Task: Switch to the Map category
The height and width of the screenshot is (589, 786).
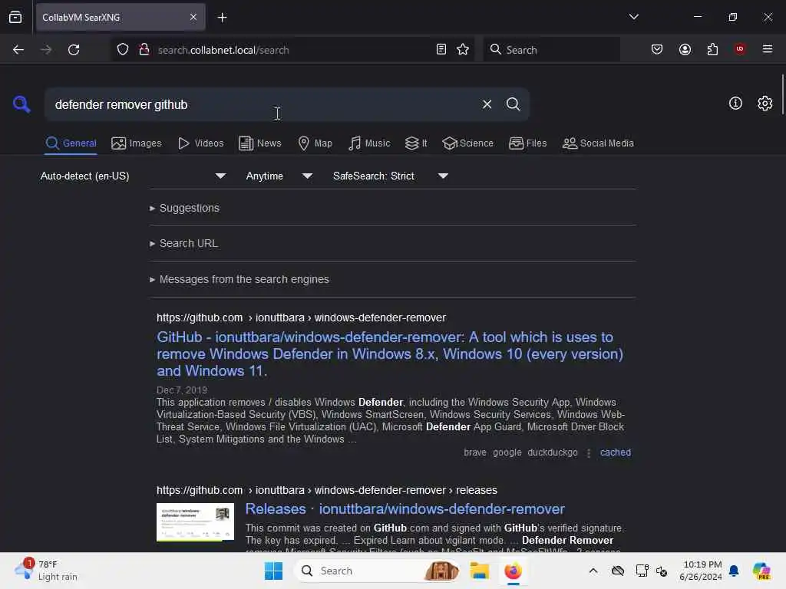Action: (315, 143)
